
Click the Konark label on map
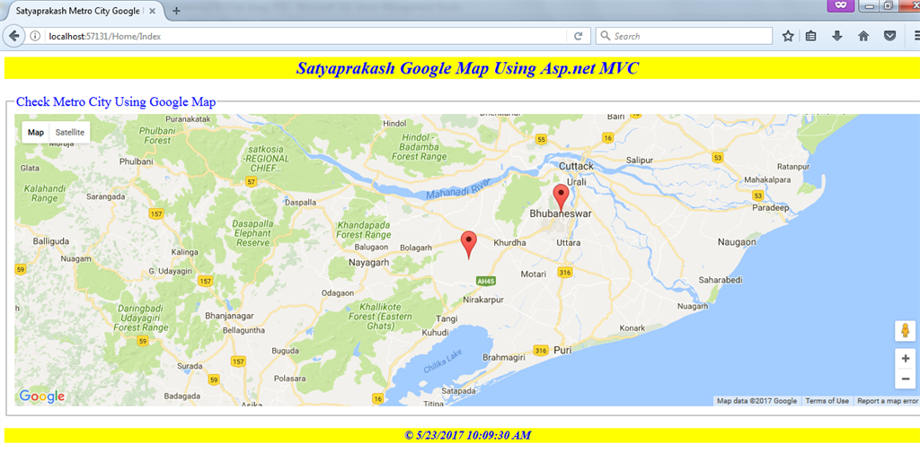(x=632, y=328)
